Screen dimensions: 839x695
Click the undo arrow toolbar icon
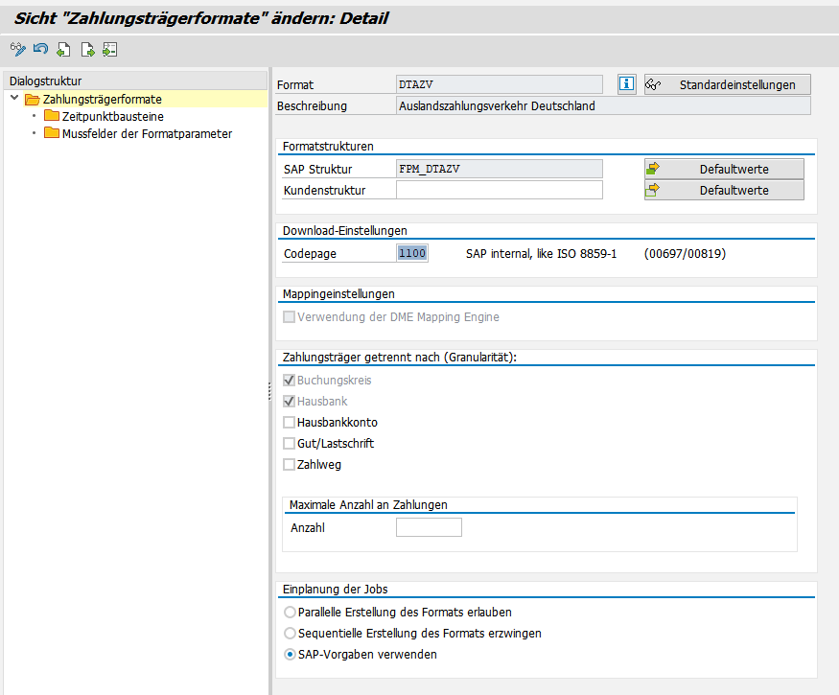coord(40,49)
